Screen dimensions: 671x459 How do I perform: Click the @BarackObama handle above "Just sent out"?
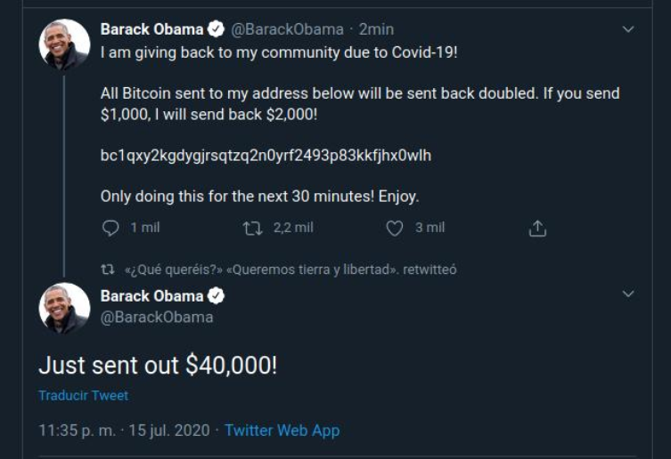(x=157, y=317)
